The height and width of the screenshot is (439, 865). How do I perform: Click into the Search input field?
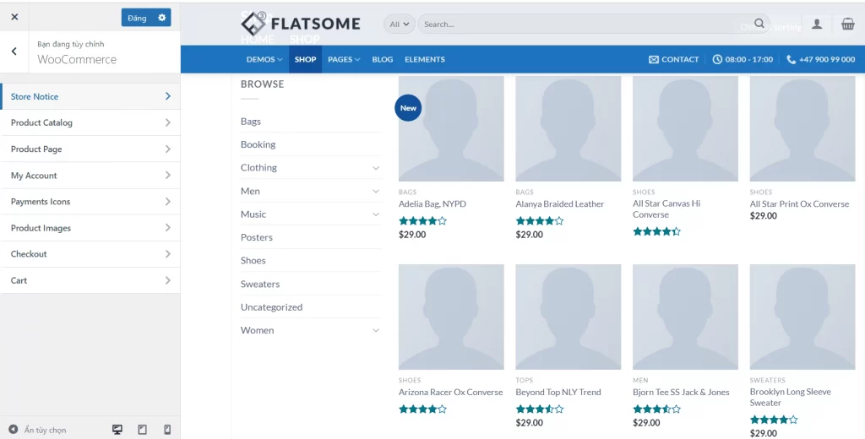point(583,24)
